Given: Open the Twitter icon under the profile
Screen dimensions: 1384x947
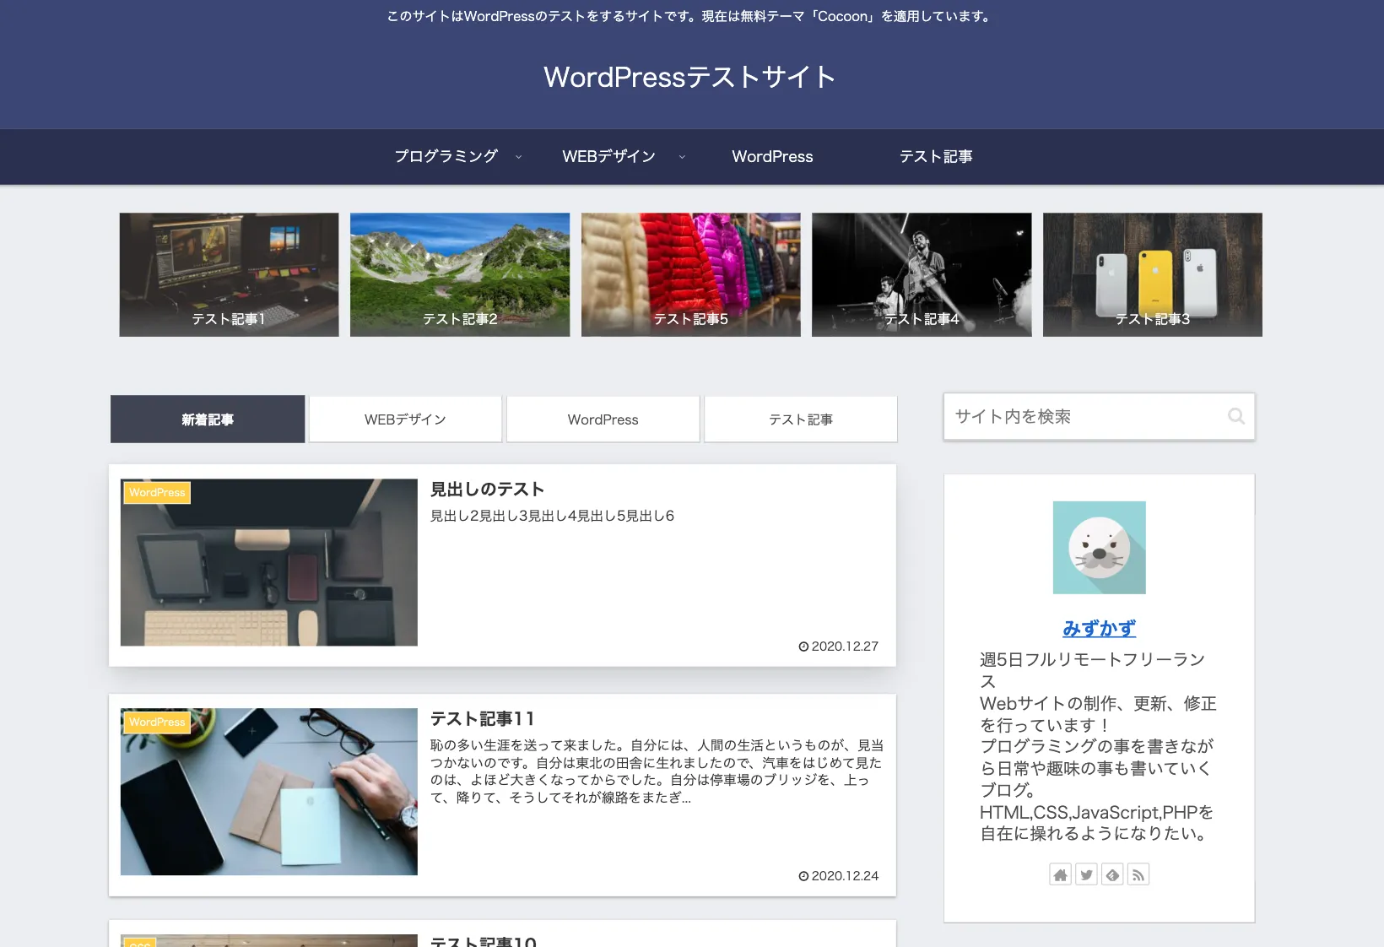Looking at the screenshot, I should 1086,874.
